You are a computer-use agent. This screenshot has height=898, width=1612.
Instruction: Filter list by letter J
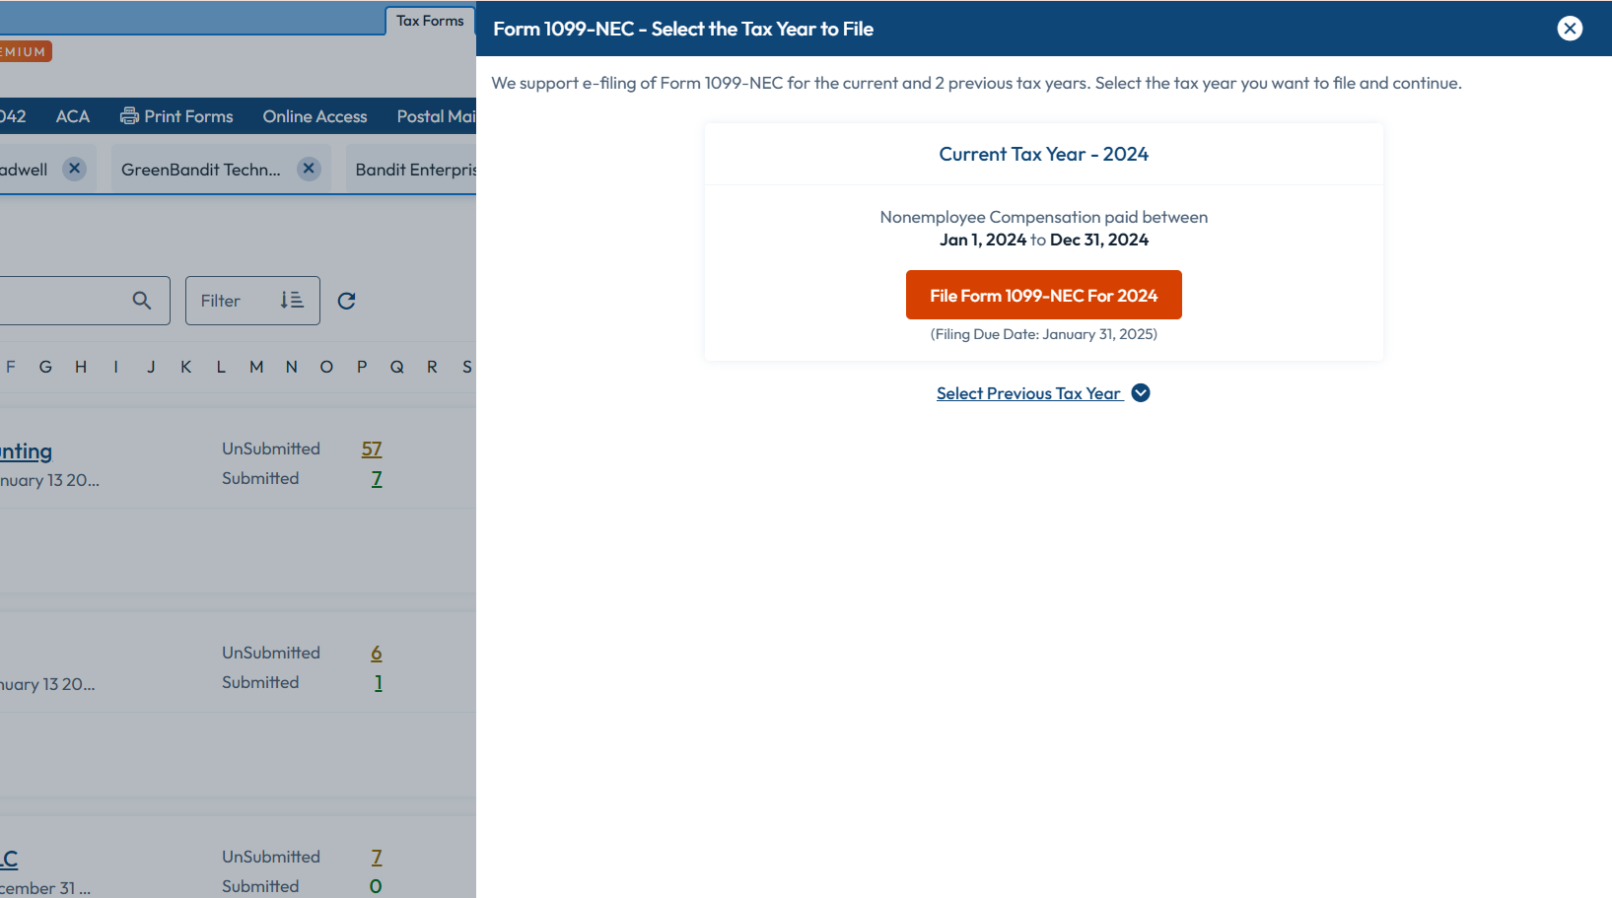[x=151, y=367]
